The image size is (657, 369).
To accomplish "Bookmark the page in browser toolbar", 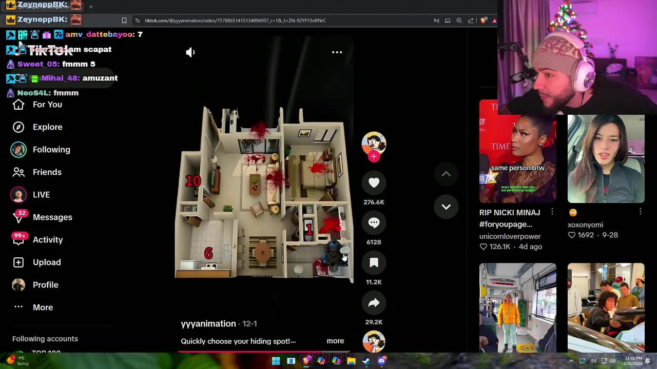I will (124, 20).
